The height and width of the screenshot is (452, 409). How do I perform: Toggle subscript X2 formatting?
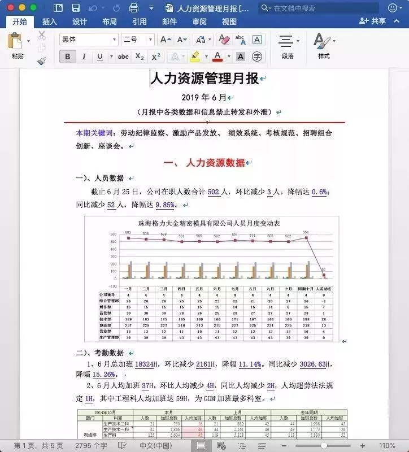point(140,56)
